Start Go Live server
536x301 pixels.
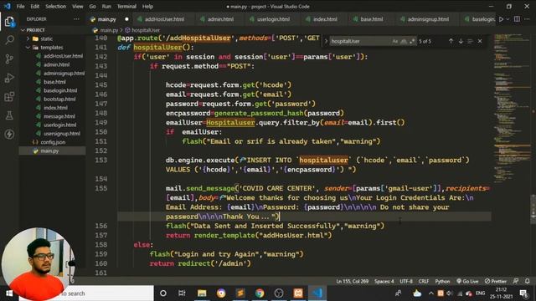(467, 281)
